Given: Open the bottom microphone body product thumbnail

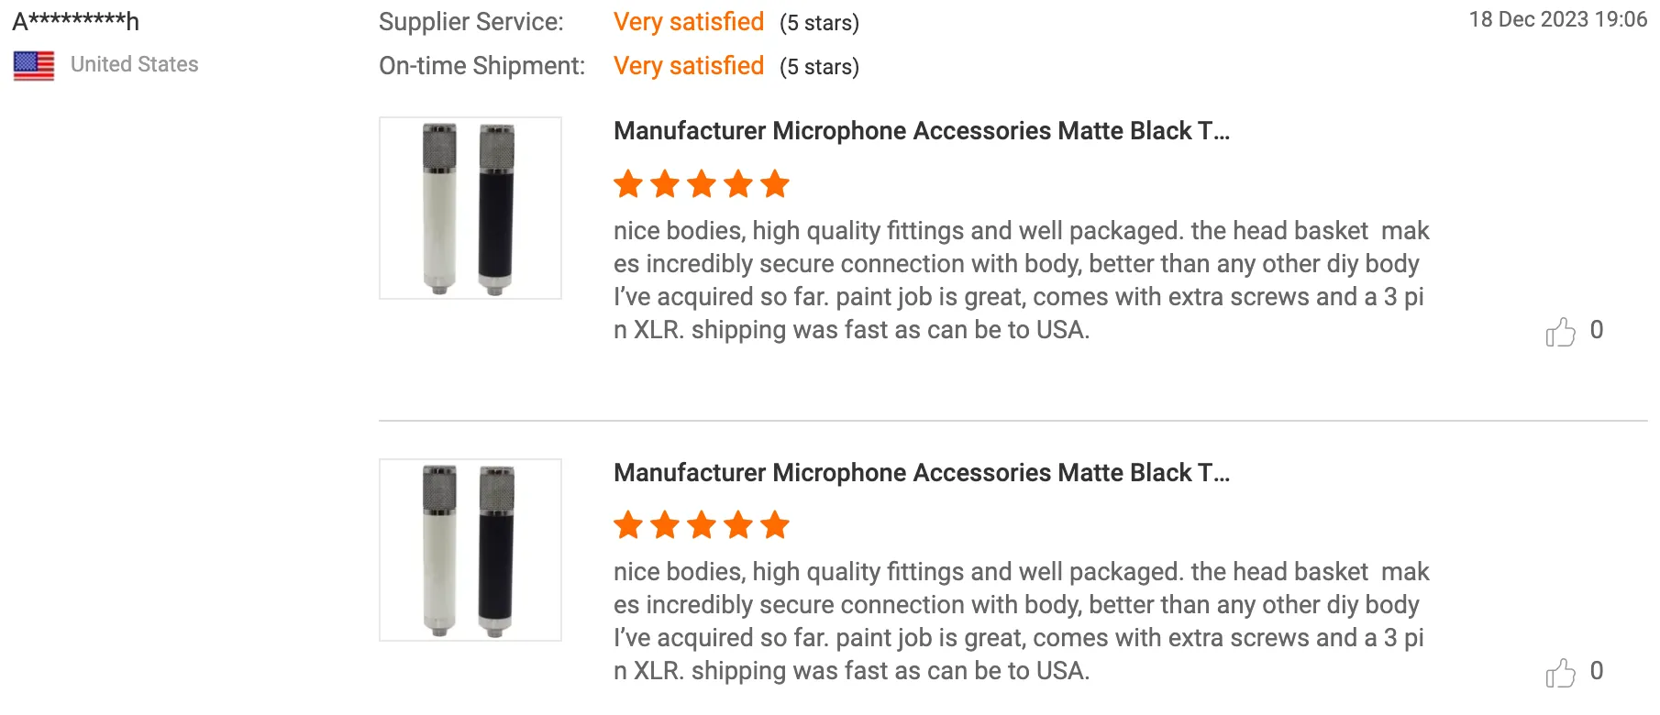Looking at the screenshot, I should point(470,550).
